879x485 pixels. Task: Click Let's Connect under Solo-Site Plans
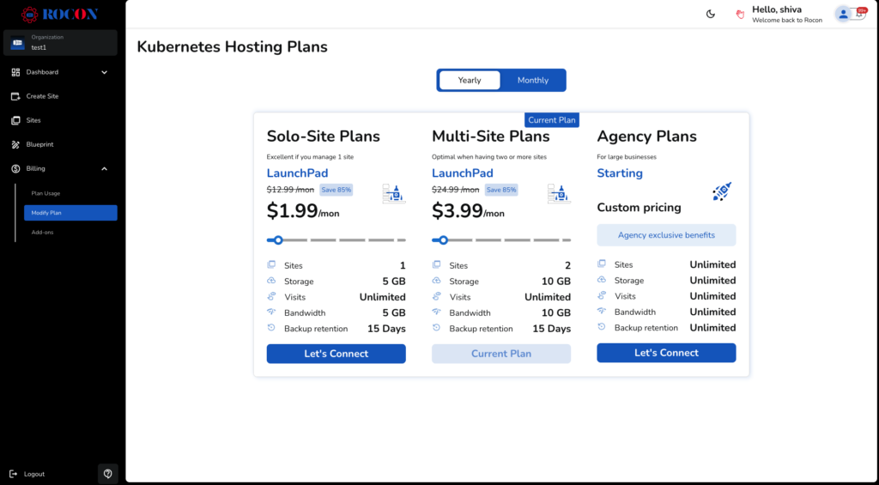click(x=336, y=354)
